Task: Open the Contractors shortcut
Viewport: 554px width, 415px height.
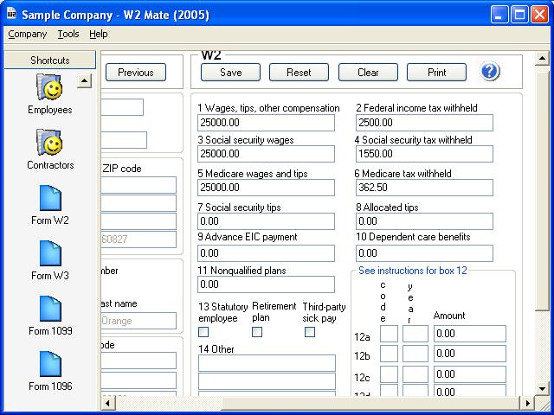Action: 50,150
